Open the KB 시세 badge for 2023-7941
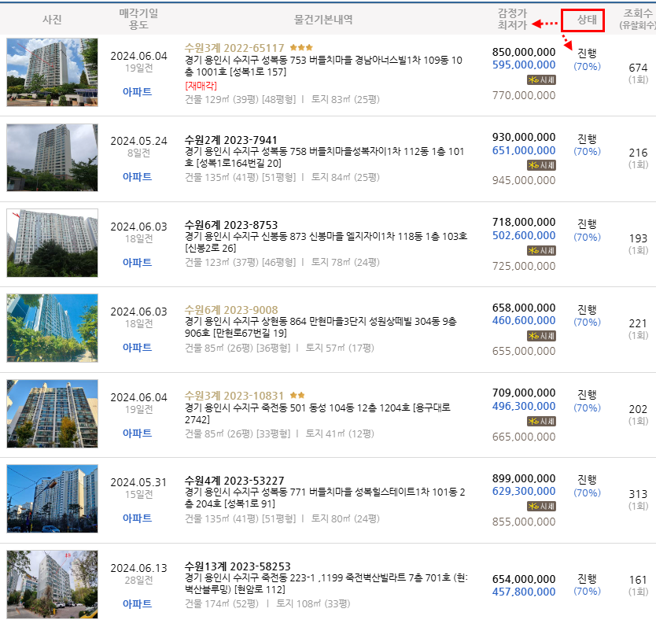656x627 pixels. pyautogui.click(x=541, y=165)
